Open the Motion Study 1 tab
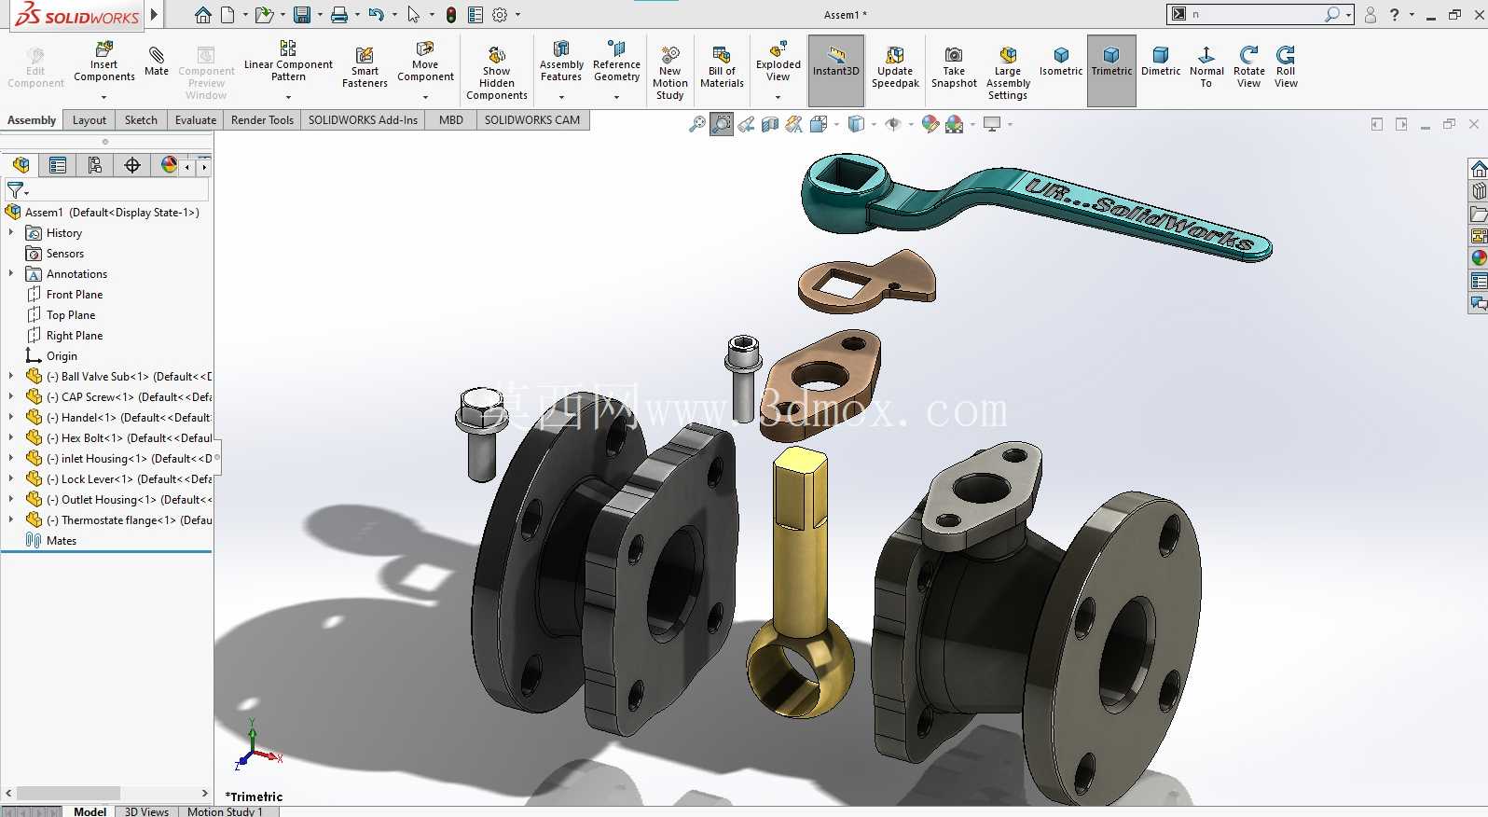This screenshot has height=817, width=1488. pos(226,811)
